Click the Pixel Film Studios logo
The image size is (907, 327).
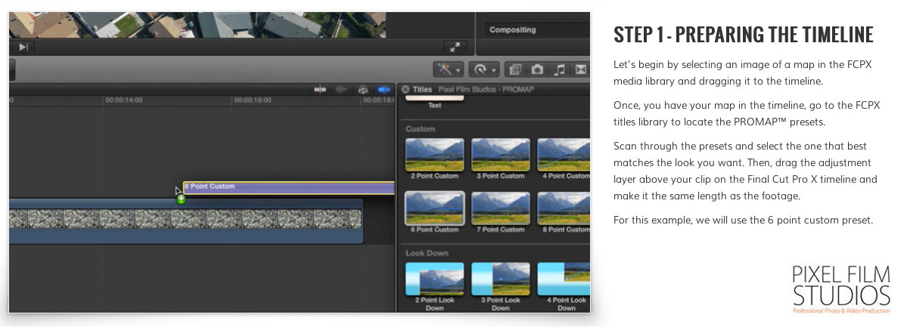(x=841, y=289)
